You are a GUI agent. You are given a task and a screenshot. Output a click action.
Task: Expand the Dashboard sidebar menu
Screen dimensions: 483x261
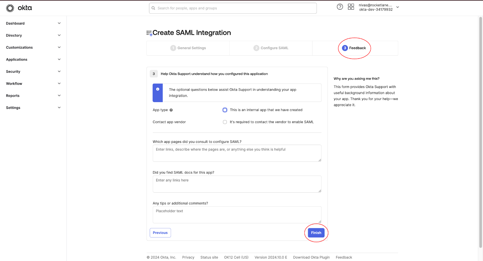[x=33, y=23]
